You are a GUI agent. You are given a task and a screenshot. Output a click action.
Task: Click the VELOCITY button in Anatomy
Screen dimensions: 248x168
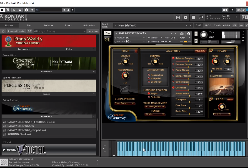(200, 51)
